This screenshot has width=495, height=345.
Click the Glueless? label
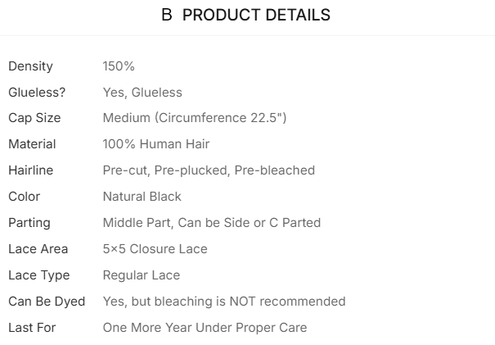coord(37,92)
